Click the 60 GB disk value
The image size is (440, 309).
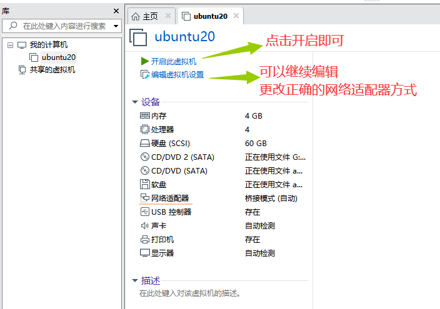(x=256, y=144)
